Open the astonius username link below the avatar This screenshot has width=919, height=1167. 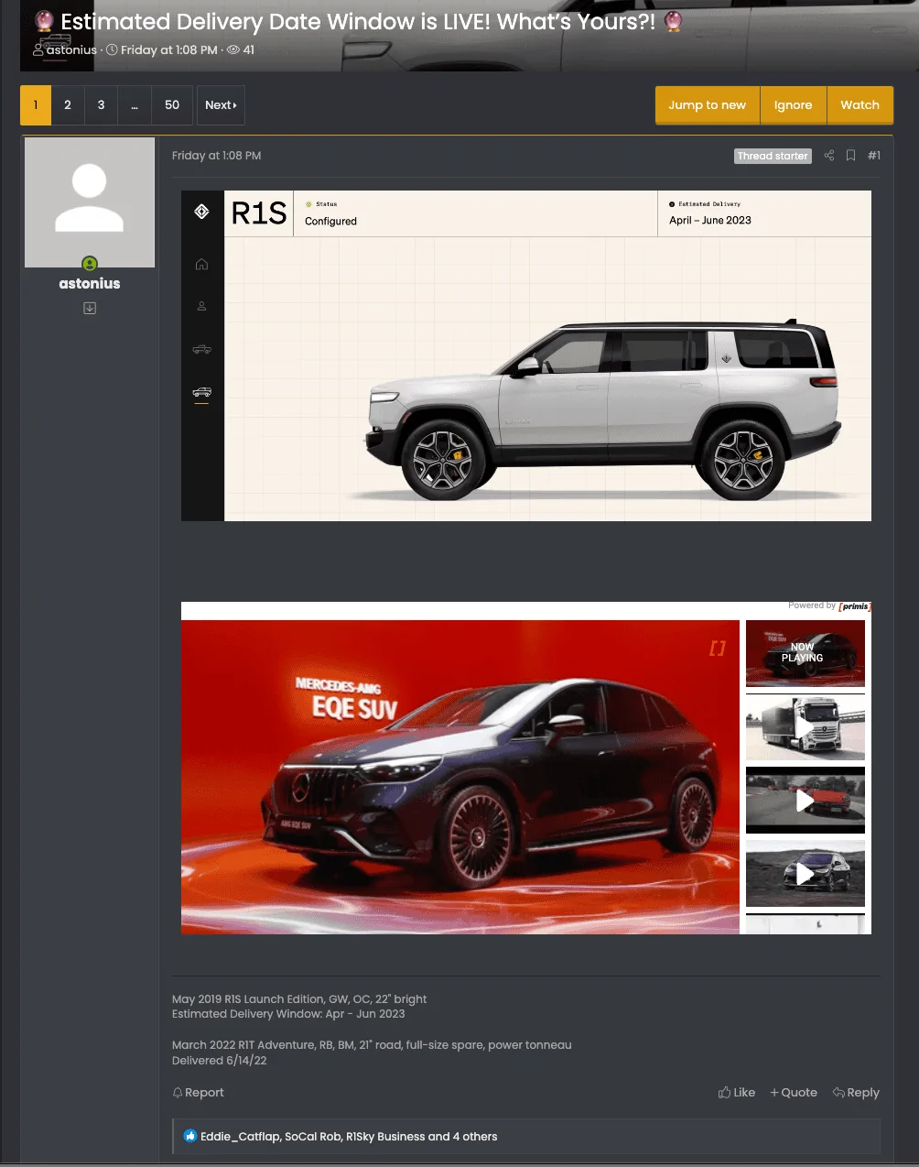pos(90,284)
